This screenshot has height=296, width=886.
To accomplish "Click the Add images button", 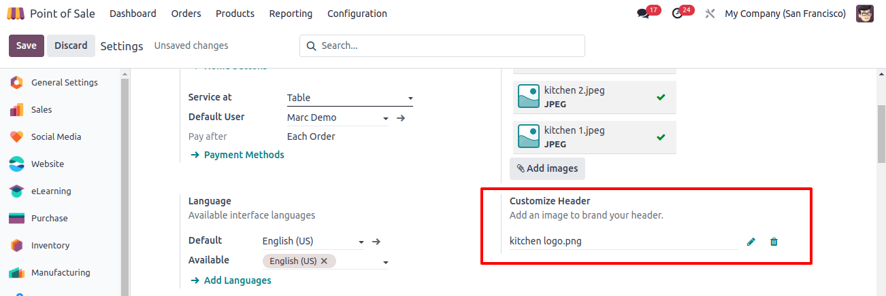I will click(x=547, y=168).
